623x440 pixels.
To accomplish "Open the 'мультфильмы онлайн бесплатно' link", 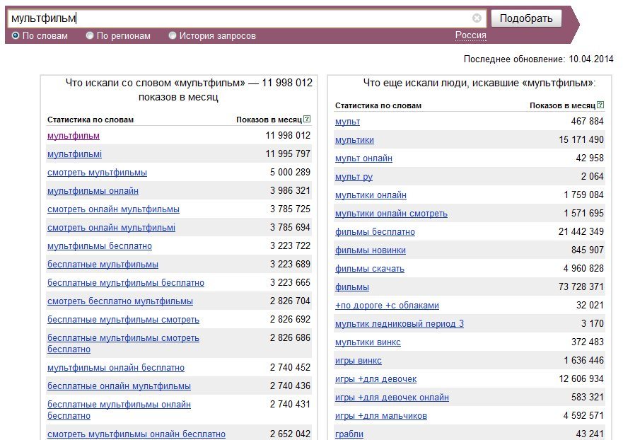I will [x=116, y=368].
